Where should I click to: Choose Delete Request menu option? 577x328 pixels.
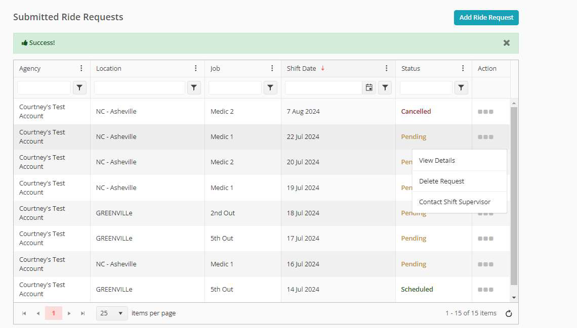441,181
